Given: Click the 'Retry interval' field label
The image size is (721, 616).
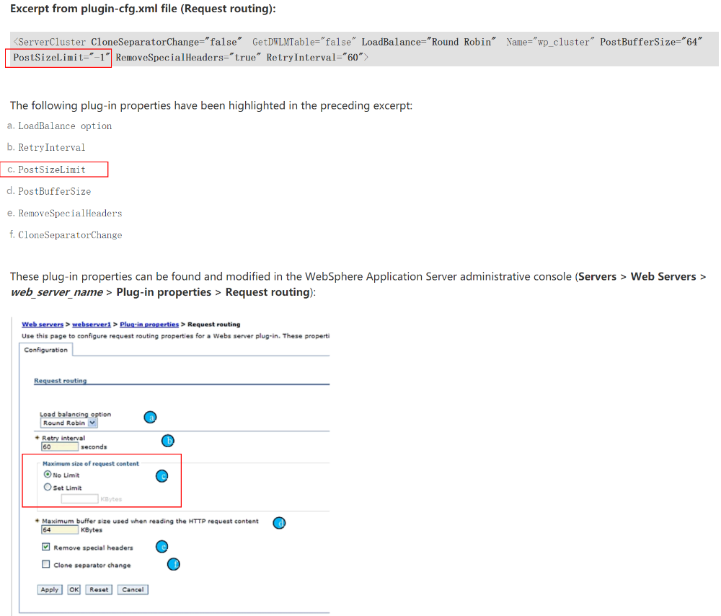Looking at the screenshot, I should coord(63,438).
